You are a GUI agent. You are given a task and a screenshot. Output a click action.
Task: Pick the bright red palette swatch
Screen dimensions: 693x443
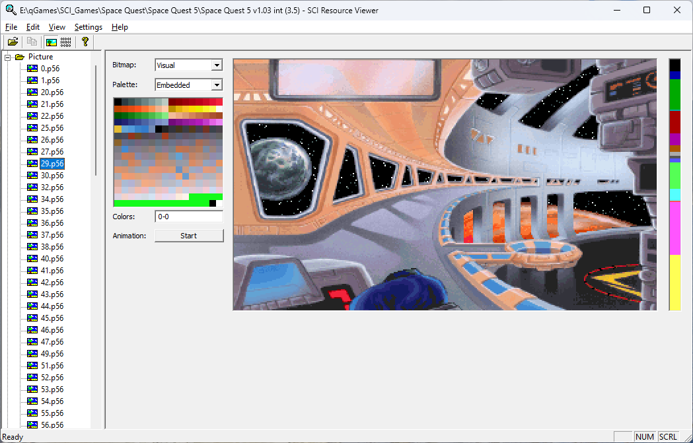pos(219,102)
